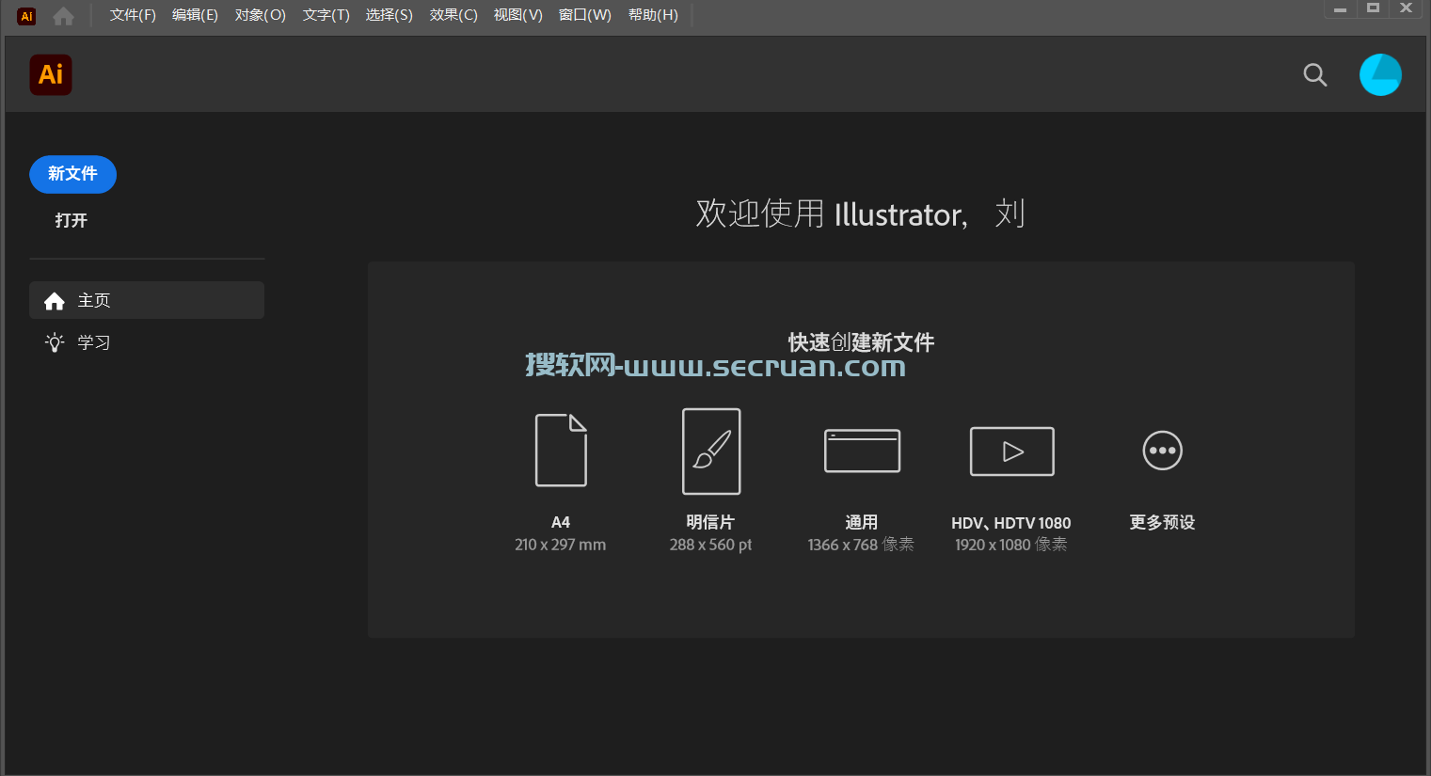Screen dimensions: 1431x776
Task: Click the HDV、HDTV 1080 label
Action: click(1011, 523)
